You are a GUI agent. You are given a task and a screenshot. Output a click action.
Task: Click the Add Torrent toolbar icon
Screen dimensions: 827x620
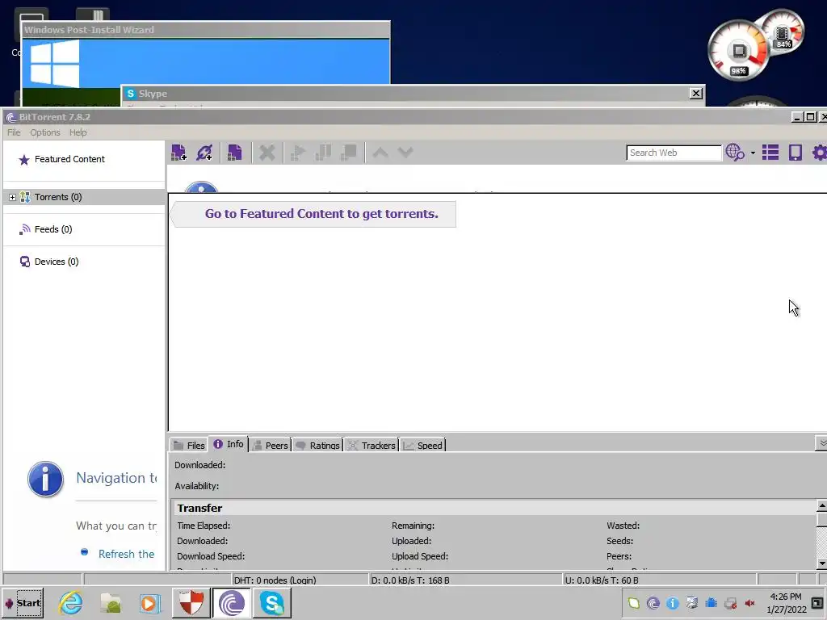[178, 153]
